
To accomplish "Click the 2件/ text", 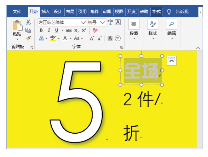I will (x=142, y=99).
